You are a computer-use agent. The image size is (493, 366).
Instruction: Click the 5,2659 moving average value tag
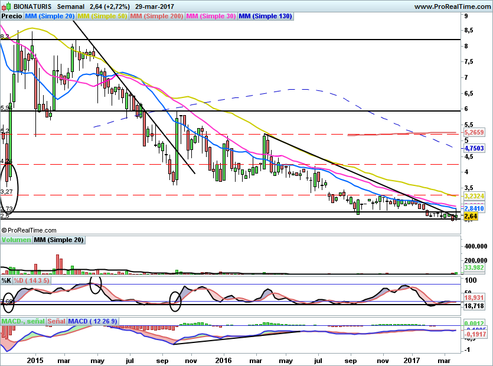pyautogui.click(x=474, y=132)
